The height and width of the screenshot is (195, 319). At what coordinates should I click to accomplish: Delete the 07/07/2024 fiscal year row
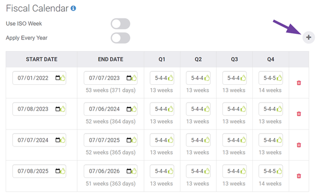pos(299,145)
